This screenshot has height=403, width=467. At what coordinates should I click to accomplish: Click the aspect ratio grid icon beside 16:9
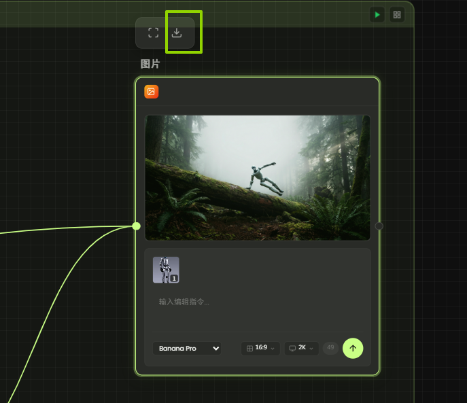(249, 348)
